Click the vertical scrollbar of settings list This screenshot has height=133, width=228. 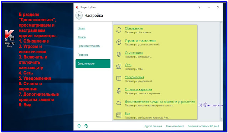[x=221, y=70]
